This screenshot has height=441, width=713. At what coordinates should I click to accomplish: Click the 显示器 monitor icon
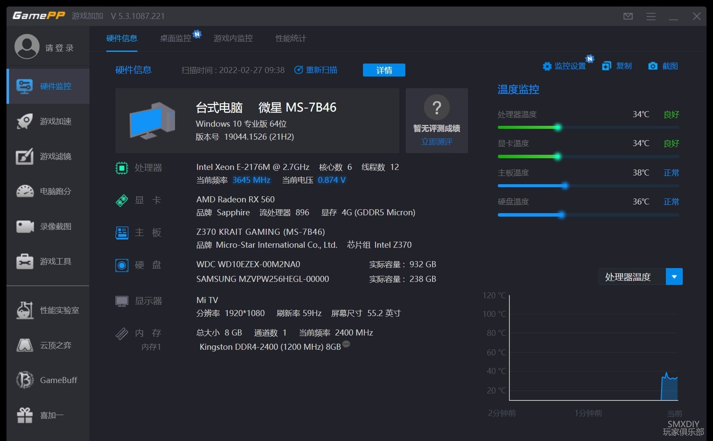(122, 301)
